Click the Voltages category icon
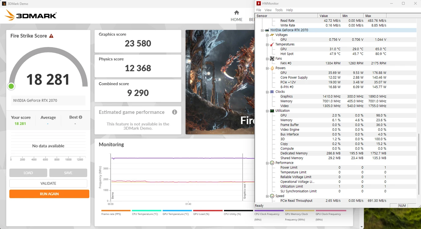This screenshot has width=421, height=229. pyautogui.click(x=272, y=35)
